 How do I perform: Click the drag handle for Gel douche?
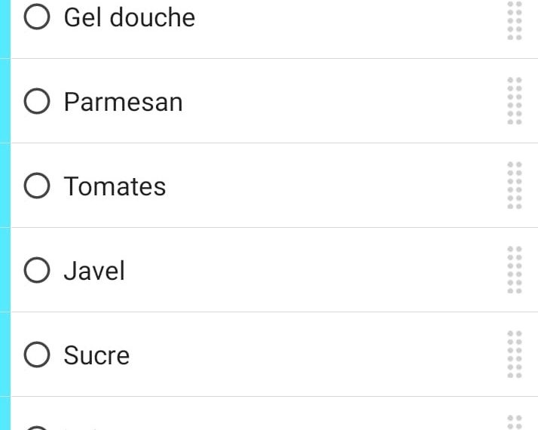pos(515,20)
